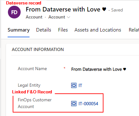Click the Legal Entity field label
Image resolution: width=139 pixels, height=116 pixels.
(x=29, y=85)
